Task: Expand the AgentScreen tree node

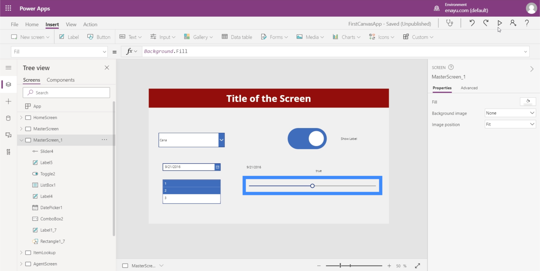Action: [21, 264]
